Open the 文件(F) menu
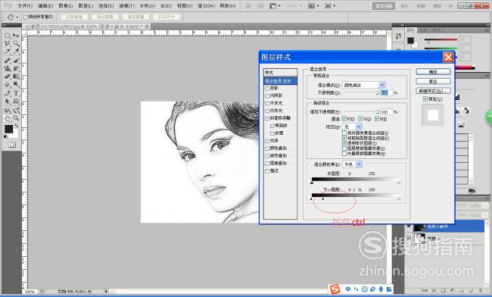Viewport: 492px width, 297px height. click(25, 6)
